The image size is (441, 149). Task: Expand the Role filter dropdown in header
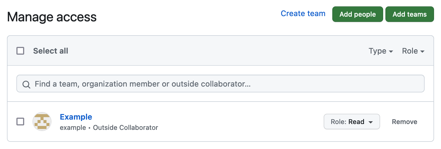click(413, 51)
